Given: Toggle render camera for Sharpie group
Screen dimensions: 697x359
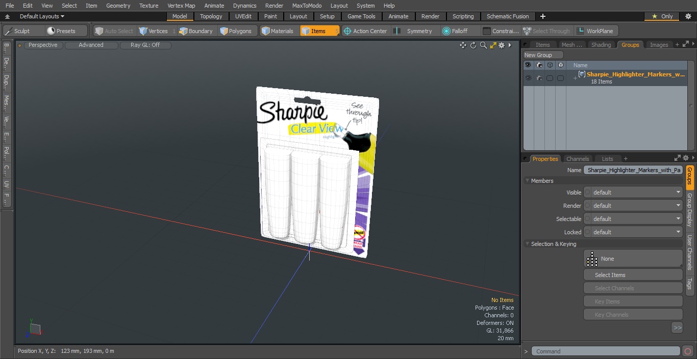Looking at the screenshot, I should [x=539, y=78].
